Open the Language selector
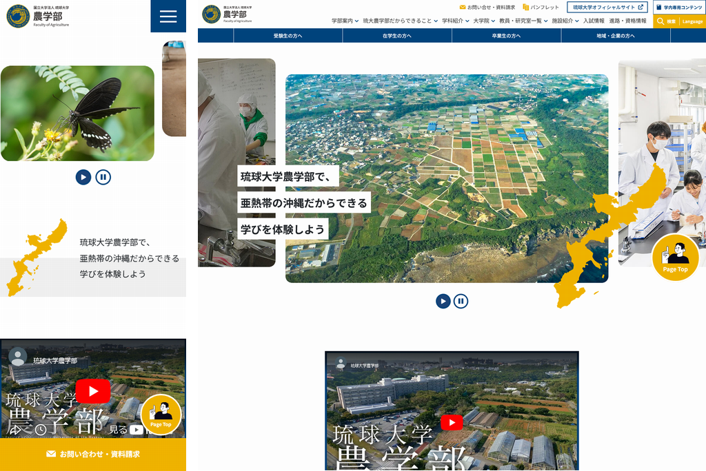Screen dimensions: 706x471 [x=692, y=21]
